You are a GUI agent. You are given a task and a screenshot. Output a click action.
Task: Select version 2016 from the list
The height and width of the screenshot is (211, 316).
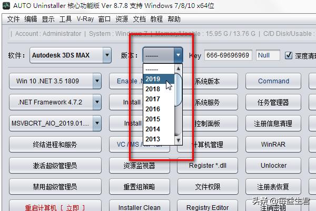coord(159,109)
